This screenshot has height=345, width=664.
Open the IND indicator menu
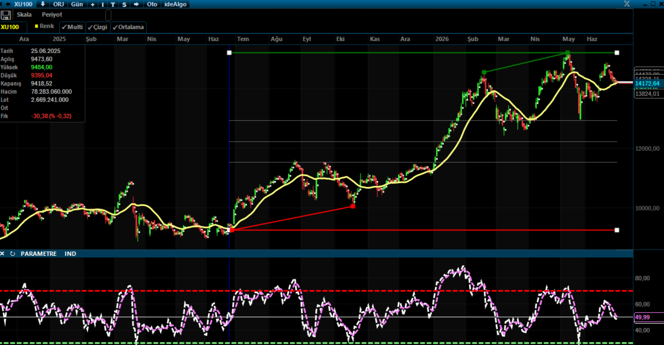[x=70, y=254]
